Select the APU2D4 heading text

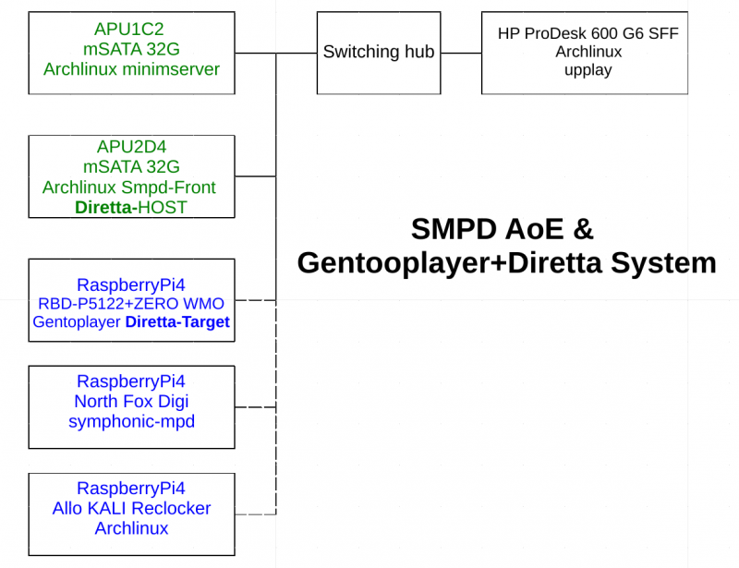pos(131,147)
